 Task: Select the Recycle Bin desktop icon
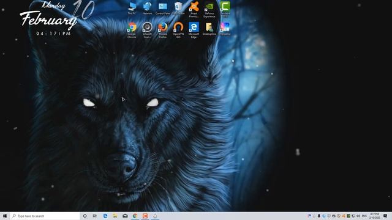coord(178,8)
